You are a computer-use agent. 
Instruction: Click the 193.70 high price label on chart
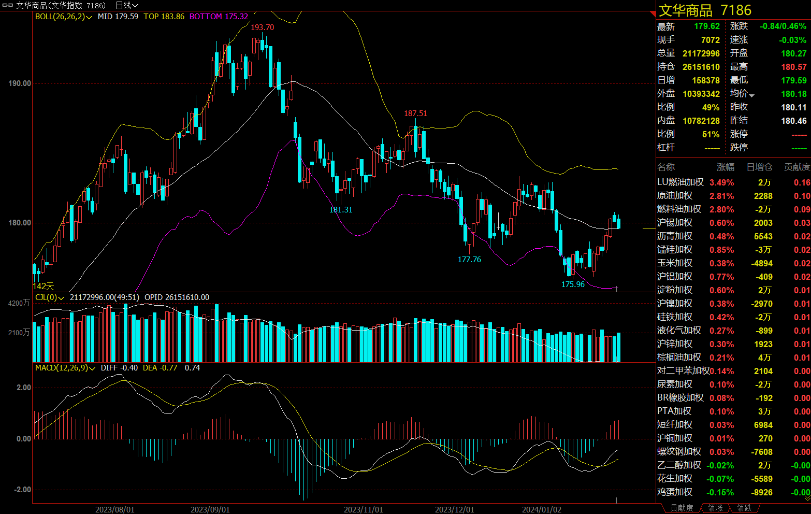click(x=263, y=27)
